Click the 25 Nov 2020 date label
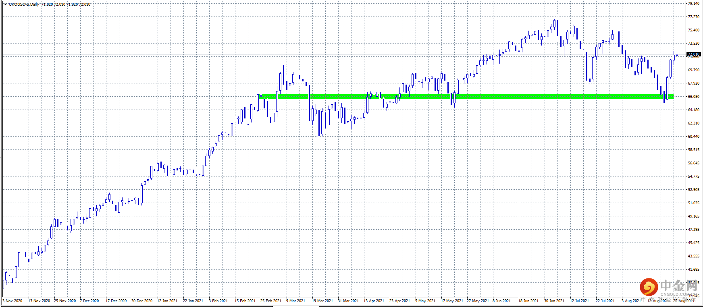The image size is (703, 307). [65, 301]
